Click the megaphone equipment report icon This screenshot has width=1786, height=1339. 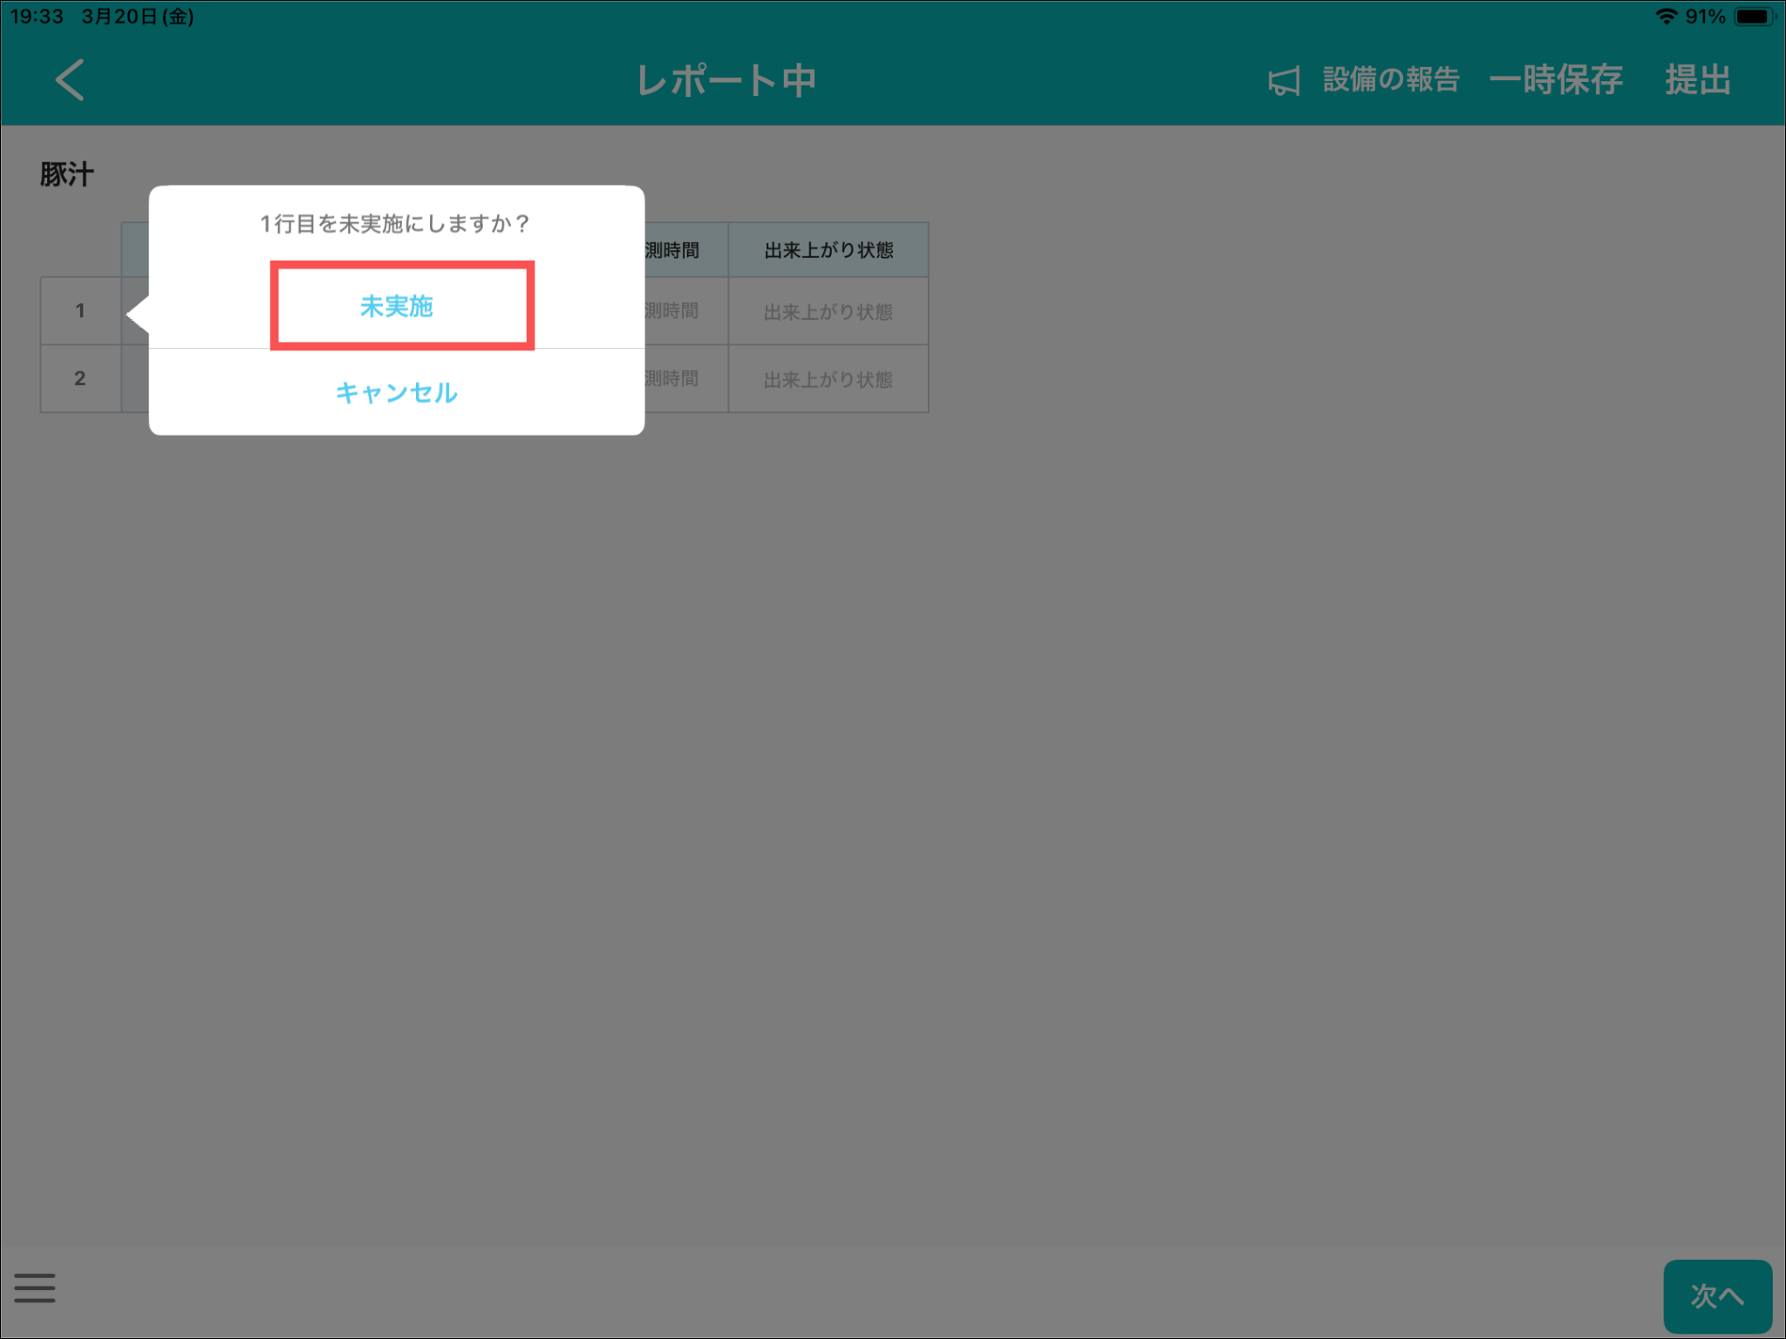click(x=1283, y=80)
